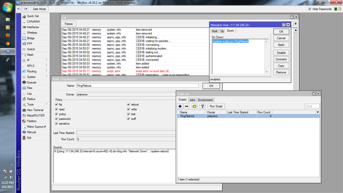Click Exit in the sidebar
This screenshot has width=343, height=193.
point(29,138)
